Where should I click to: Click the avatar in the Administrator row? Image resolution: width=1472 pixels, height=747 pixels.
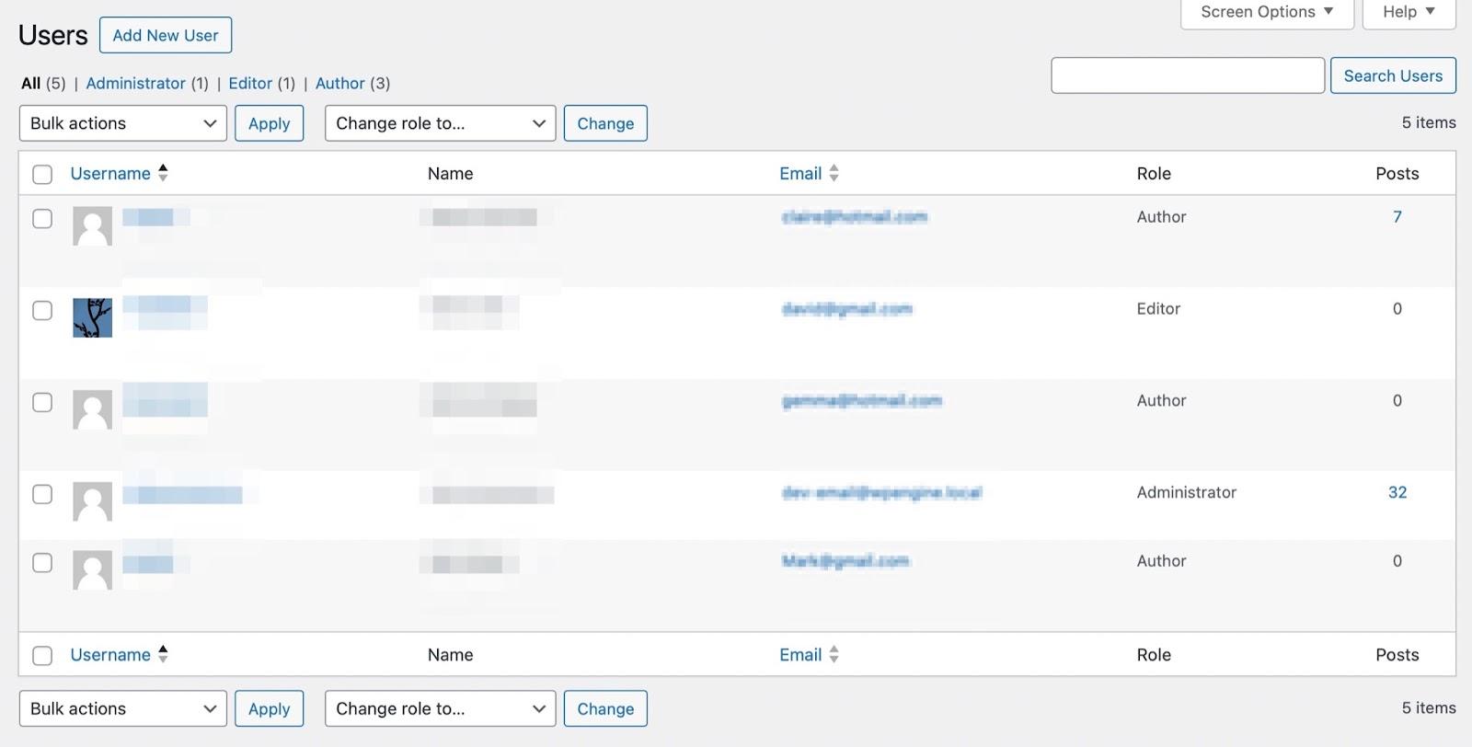coord(92,501)
